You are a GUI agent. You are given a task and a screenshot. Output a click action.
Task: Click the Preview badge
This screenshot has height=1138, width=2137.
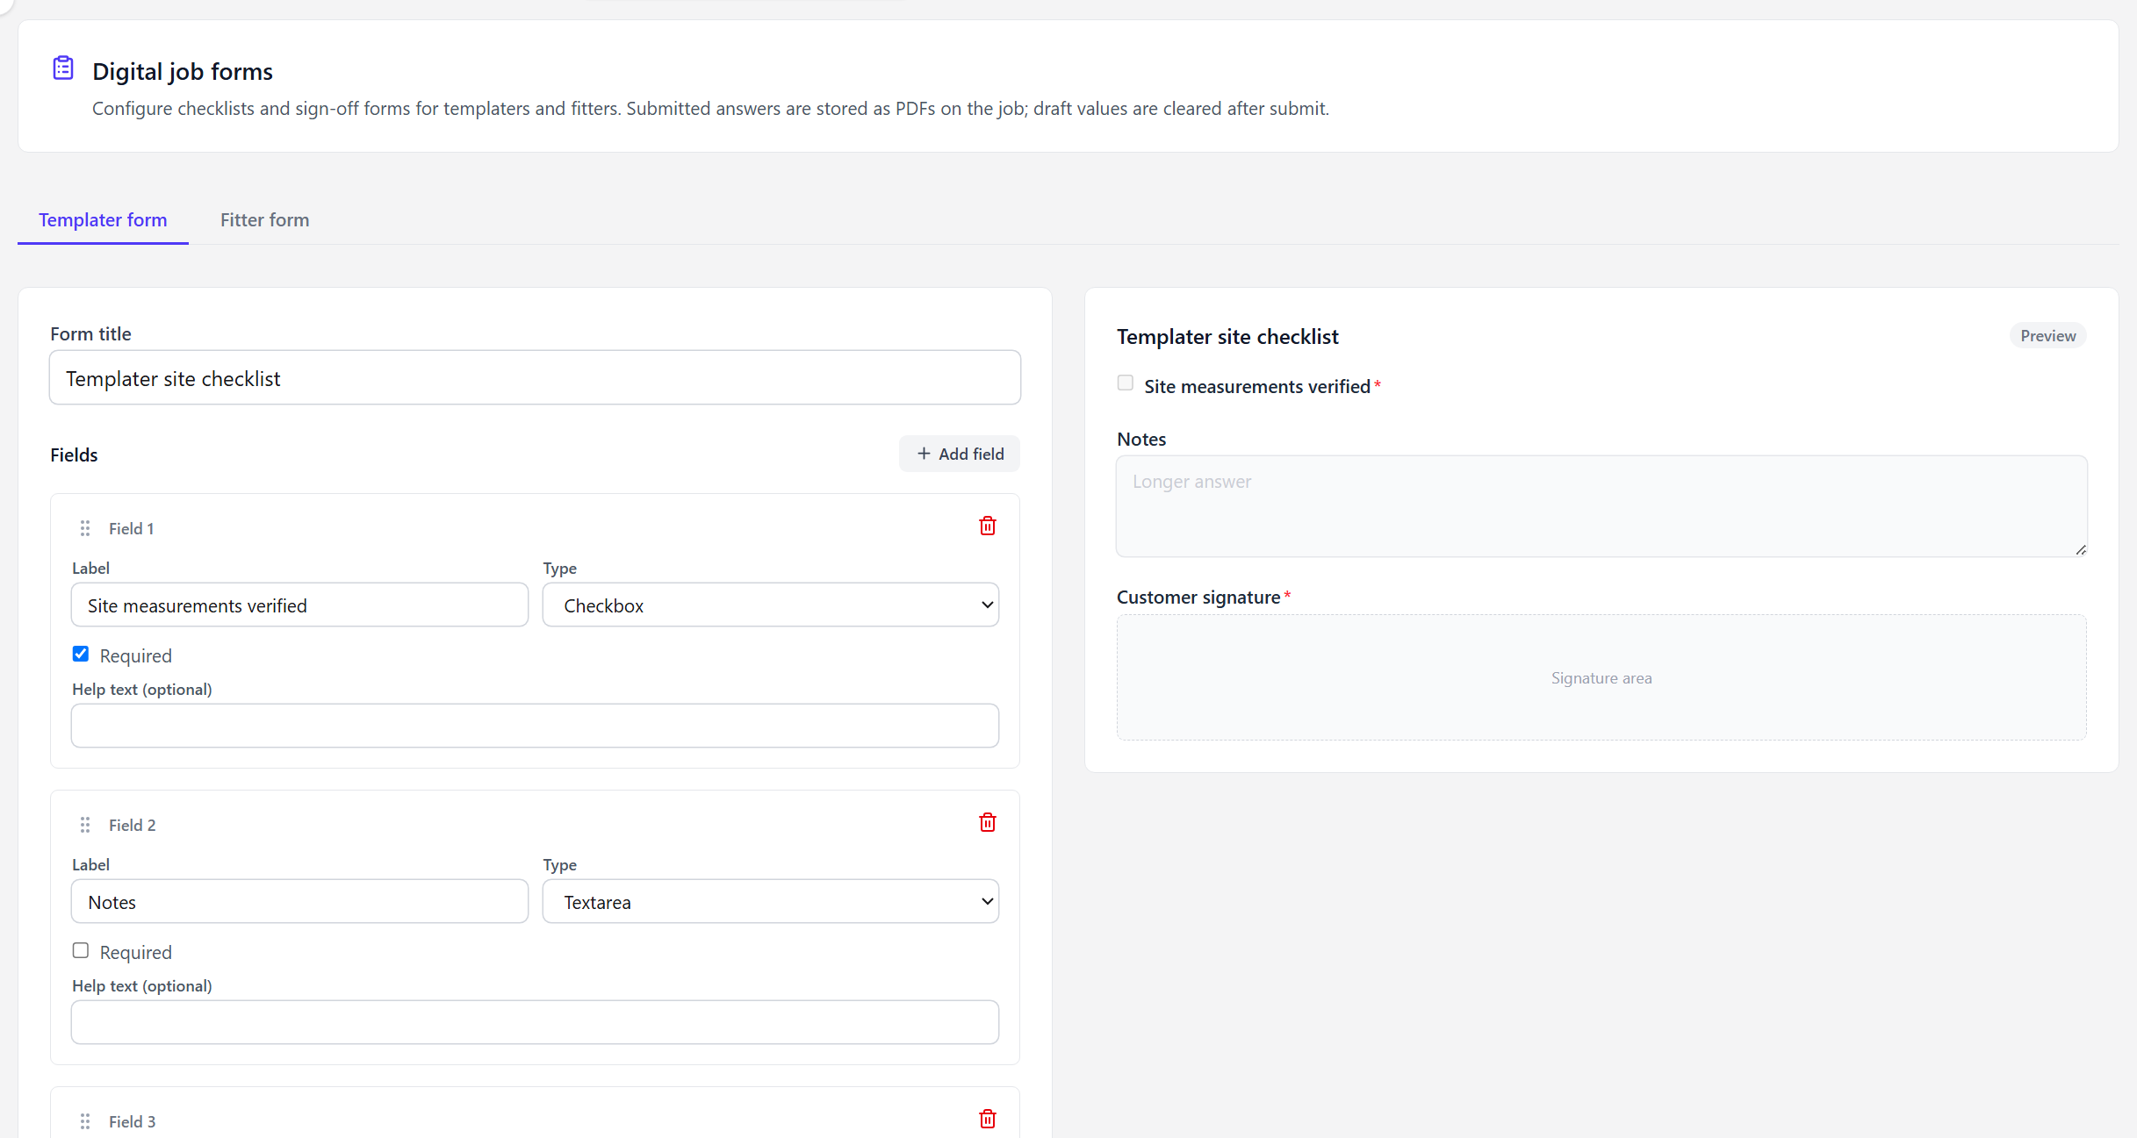point(2048,336)
